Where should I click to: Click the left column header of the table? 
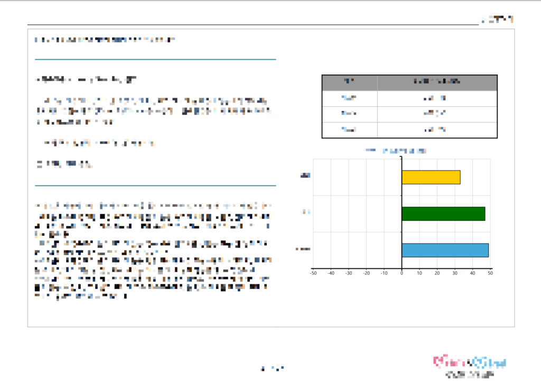click(x=349, y=82)
